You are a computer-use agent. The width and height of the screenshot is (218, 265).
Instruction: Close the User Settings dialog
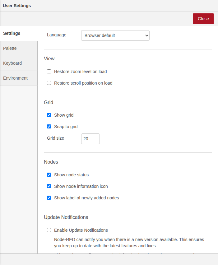[x=203, y=19]
